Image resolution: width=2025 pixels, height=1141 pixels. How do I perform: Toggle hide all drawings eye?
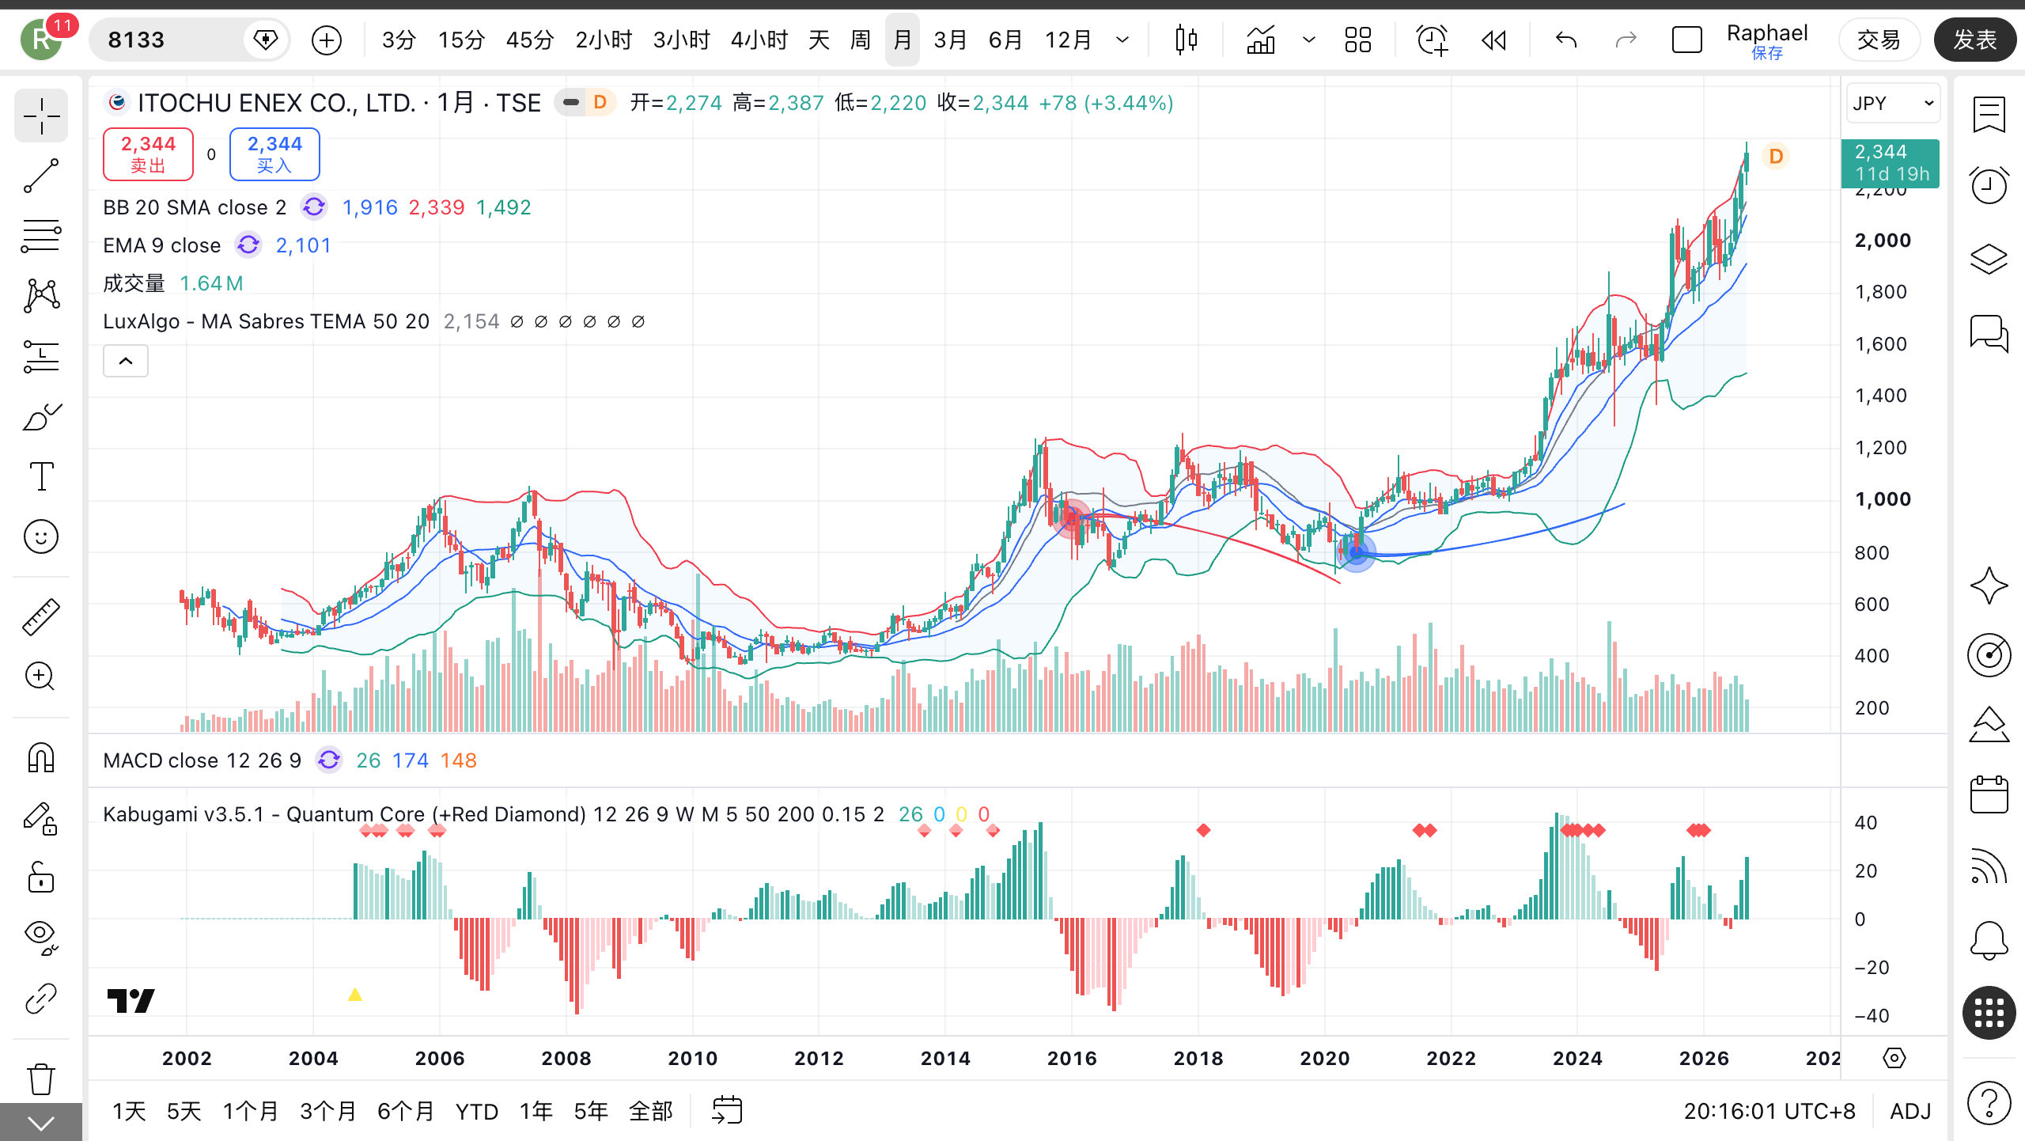coord(41,937)
